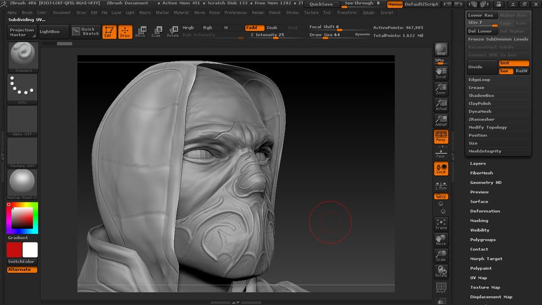Toggle the Alternate color button
This screenshot has width=542, height=305.
[x=22, y=270]
